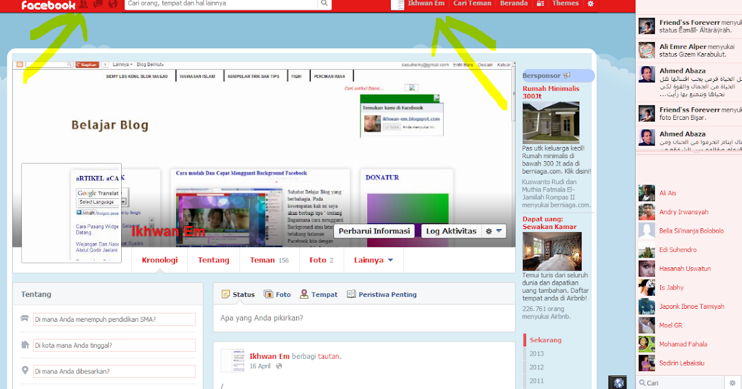The height and width of the screenshot is (389, 742).
Task: Click the Perbarui Informasi button
Action: 375,231
